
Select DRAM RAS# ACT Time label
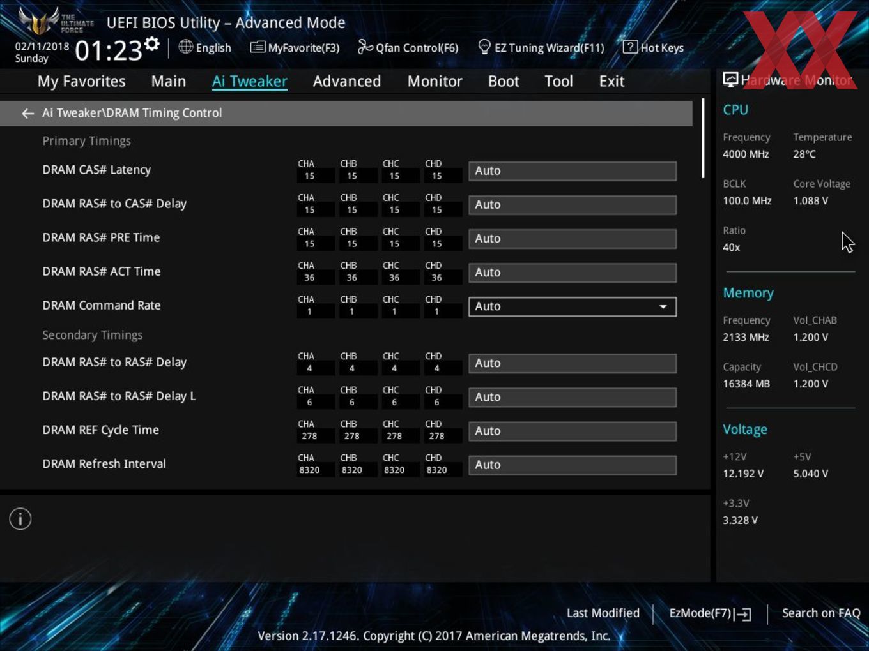[x=102, y=271]
